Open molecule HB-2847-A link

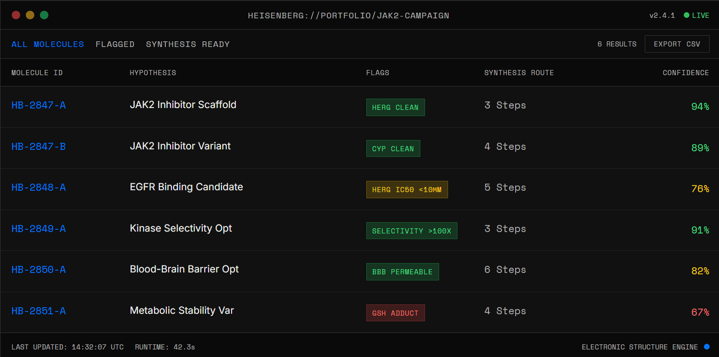click(39, 105)
